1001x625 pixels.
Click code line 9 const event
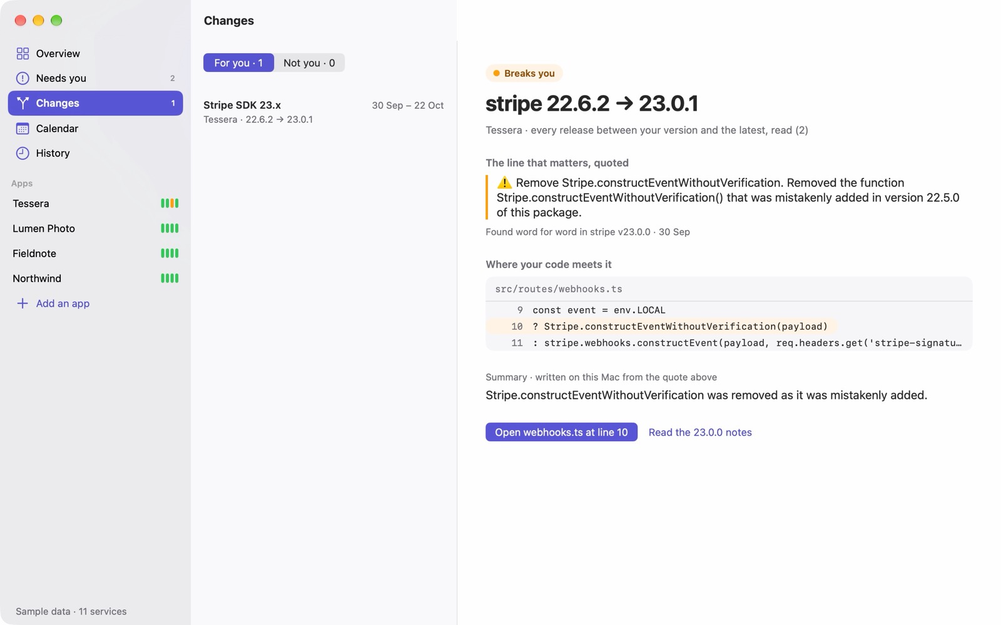(599, 310)
